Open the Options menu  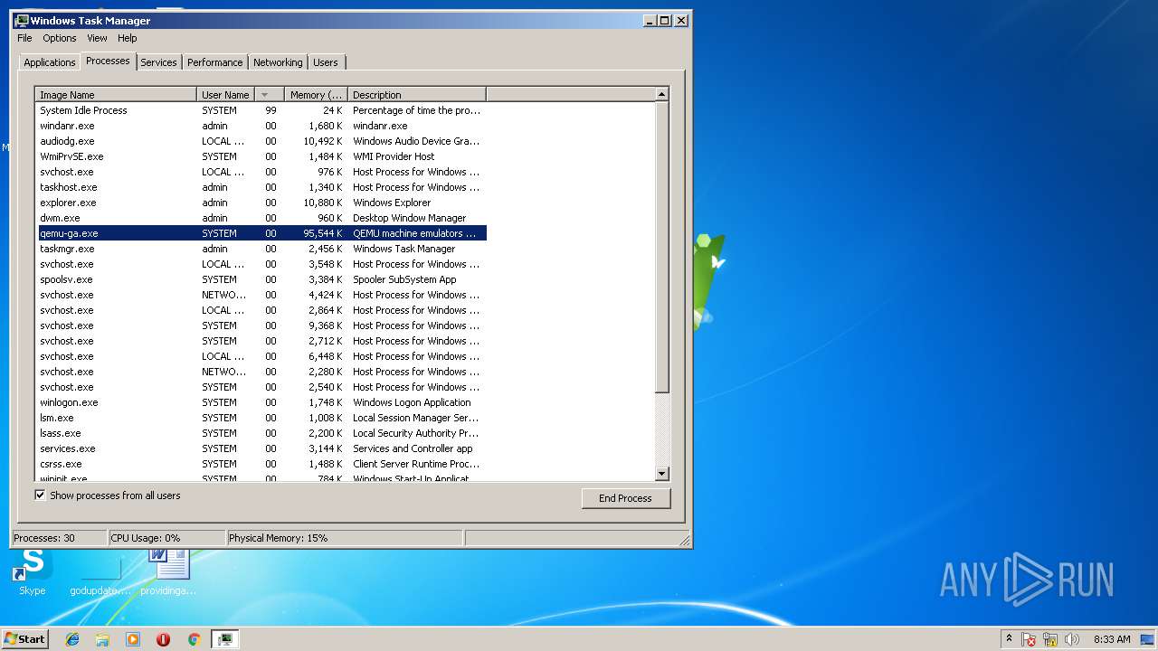pos(60,38)
